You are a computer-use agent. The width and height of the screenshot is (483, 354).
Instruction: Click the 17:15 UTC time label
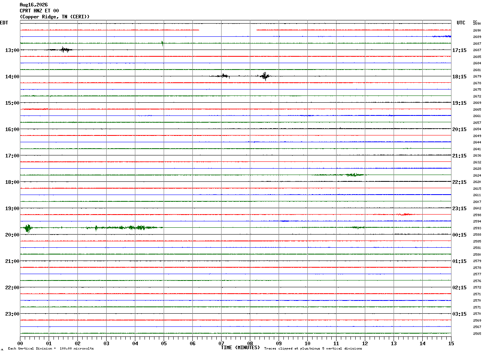point(459,50)
